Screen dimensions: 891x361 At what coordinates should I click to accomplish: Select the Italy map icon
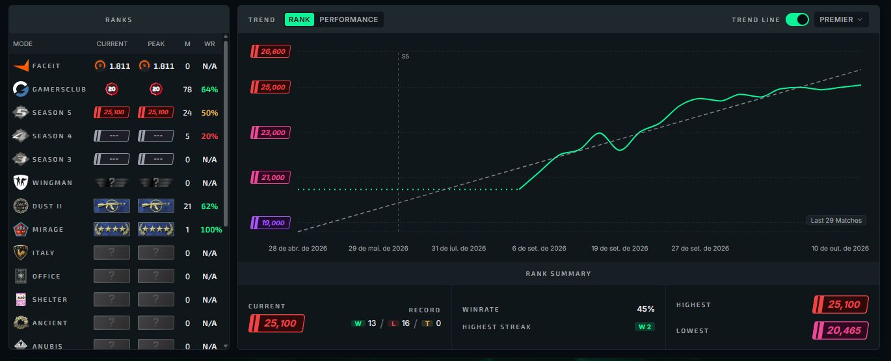click(x=21, y=253)
